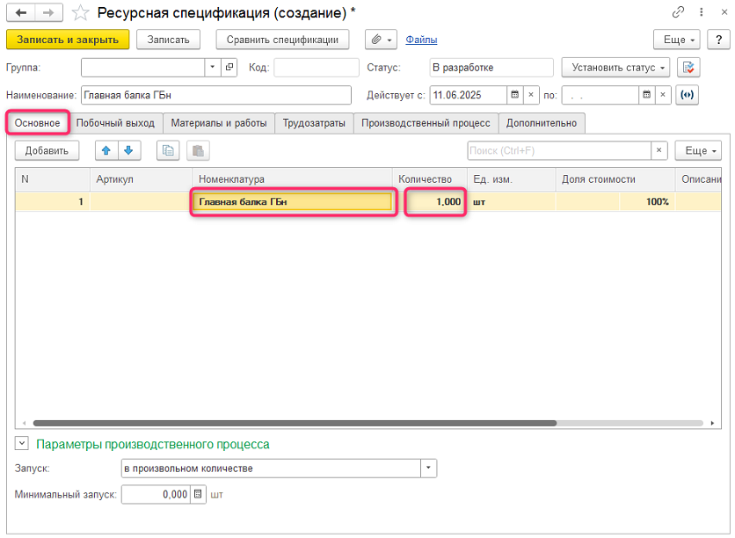
Task: Open the Установить статус dropdown
Action: click(x=615, y=68)
